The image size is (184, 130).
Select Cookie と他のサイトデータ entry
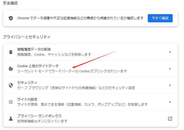pyautogui.click(x=38, y=66)
